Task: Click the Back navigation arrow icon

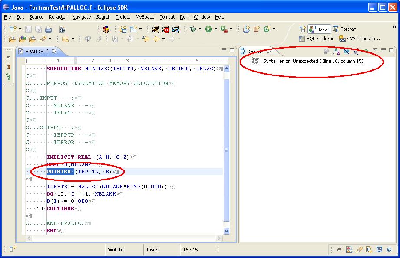Action: [156, 39]
